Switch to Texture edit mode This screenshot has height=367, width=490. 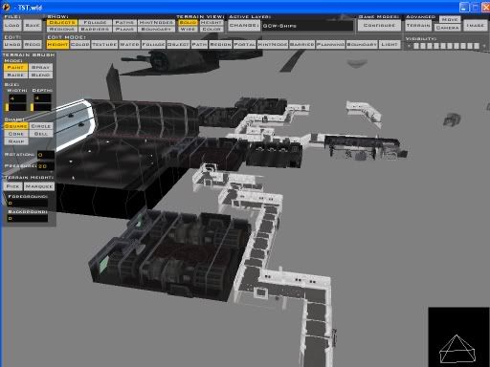[x=104, y=45]
